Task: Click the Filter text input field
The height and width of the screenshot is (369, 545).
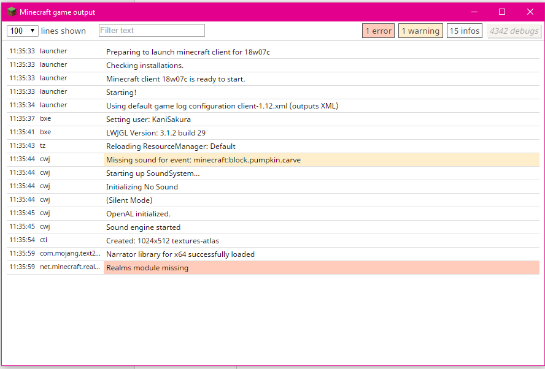Action: 152,31
